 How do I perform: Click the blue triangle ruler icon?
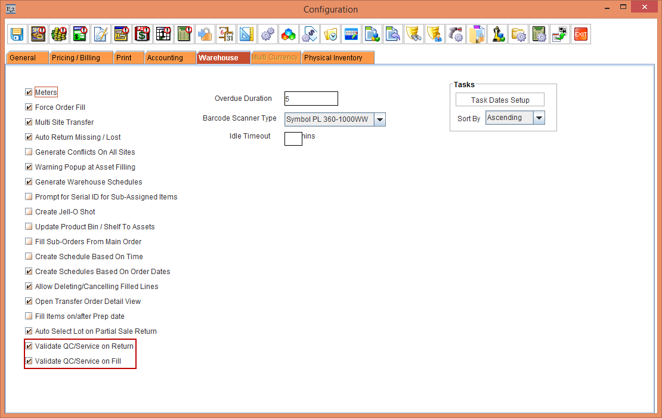point(247,34)
